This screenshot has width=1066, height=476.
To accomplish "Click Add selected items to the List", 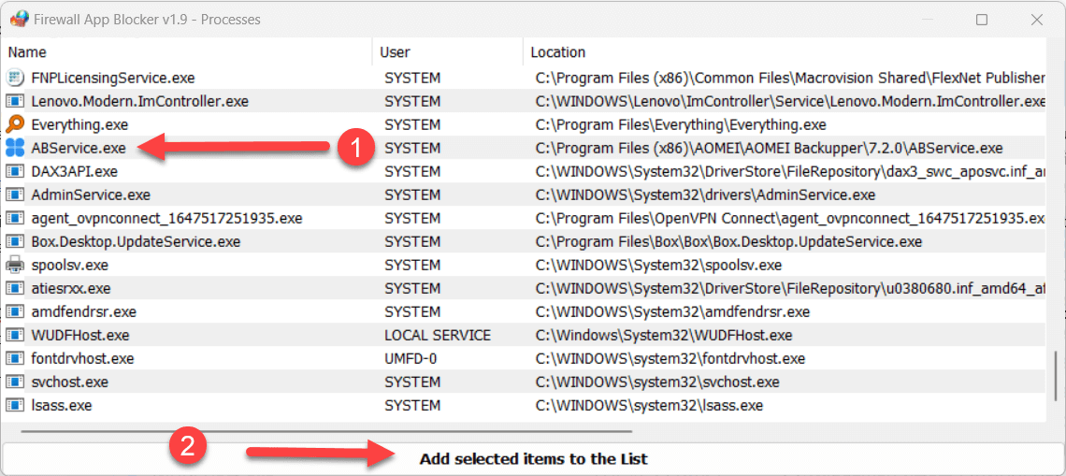I will [x=533, y=459].
